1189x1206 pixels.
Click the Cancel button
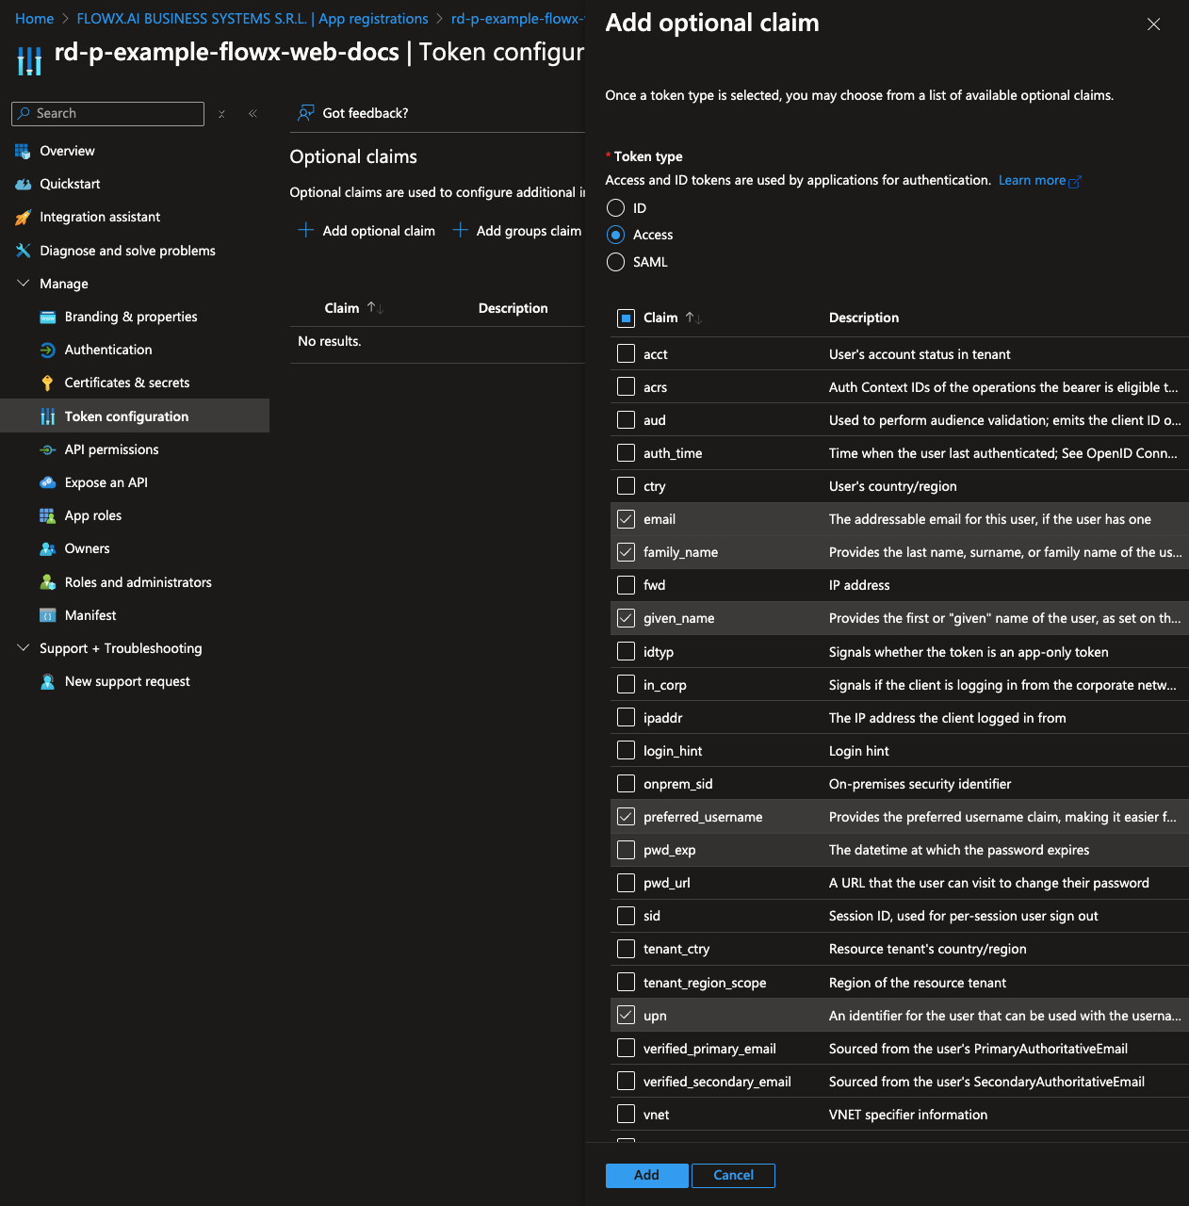733,1175
